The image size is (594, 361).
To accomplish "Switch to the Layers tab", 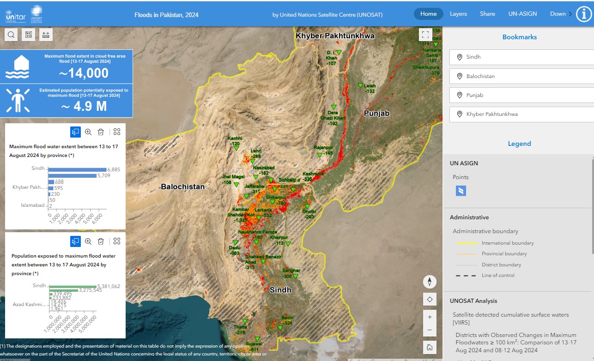I will click(458, 14).
